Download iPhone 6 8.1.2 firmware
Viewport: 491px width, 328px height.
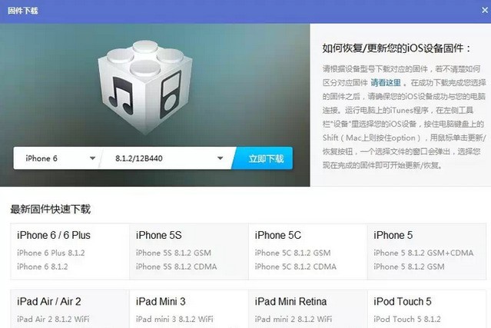click(x=42, y=267)
